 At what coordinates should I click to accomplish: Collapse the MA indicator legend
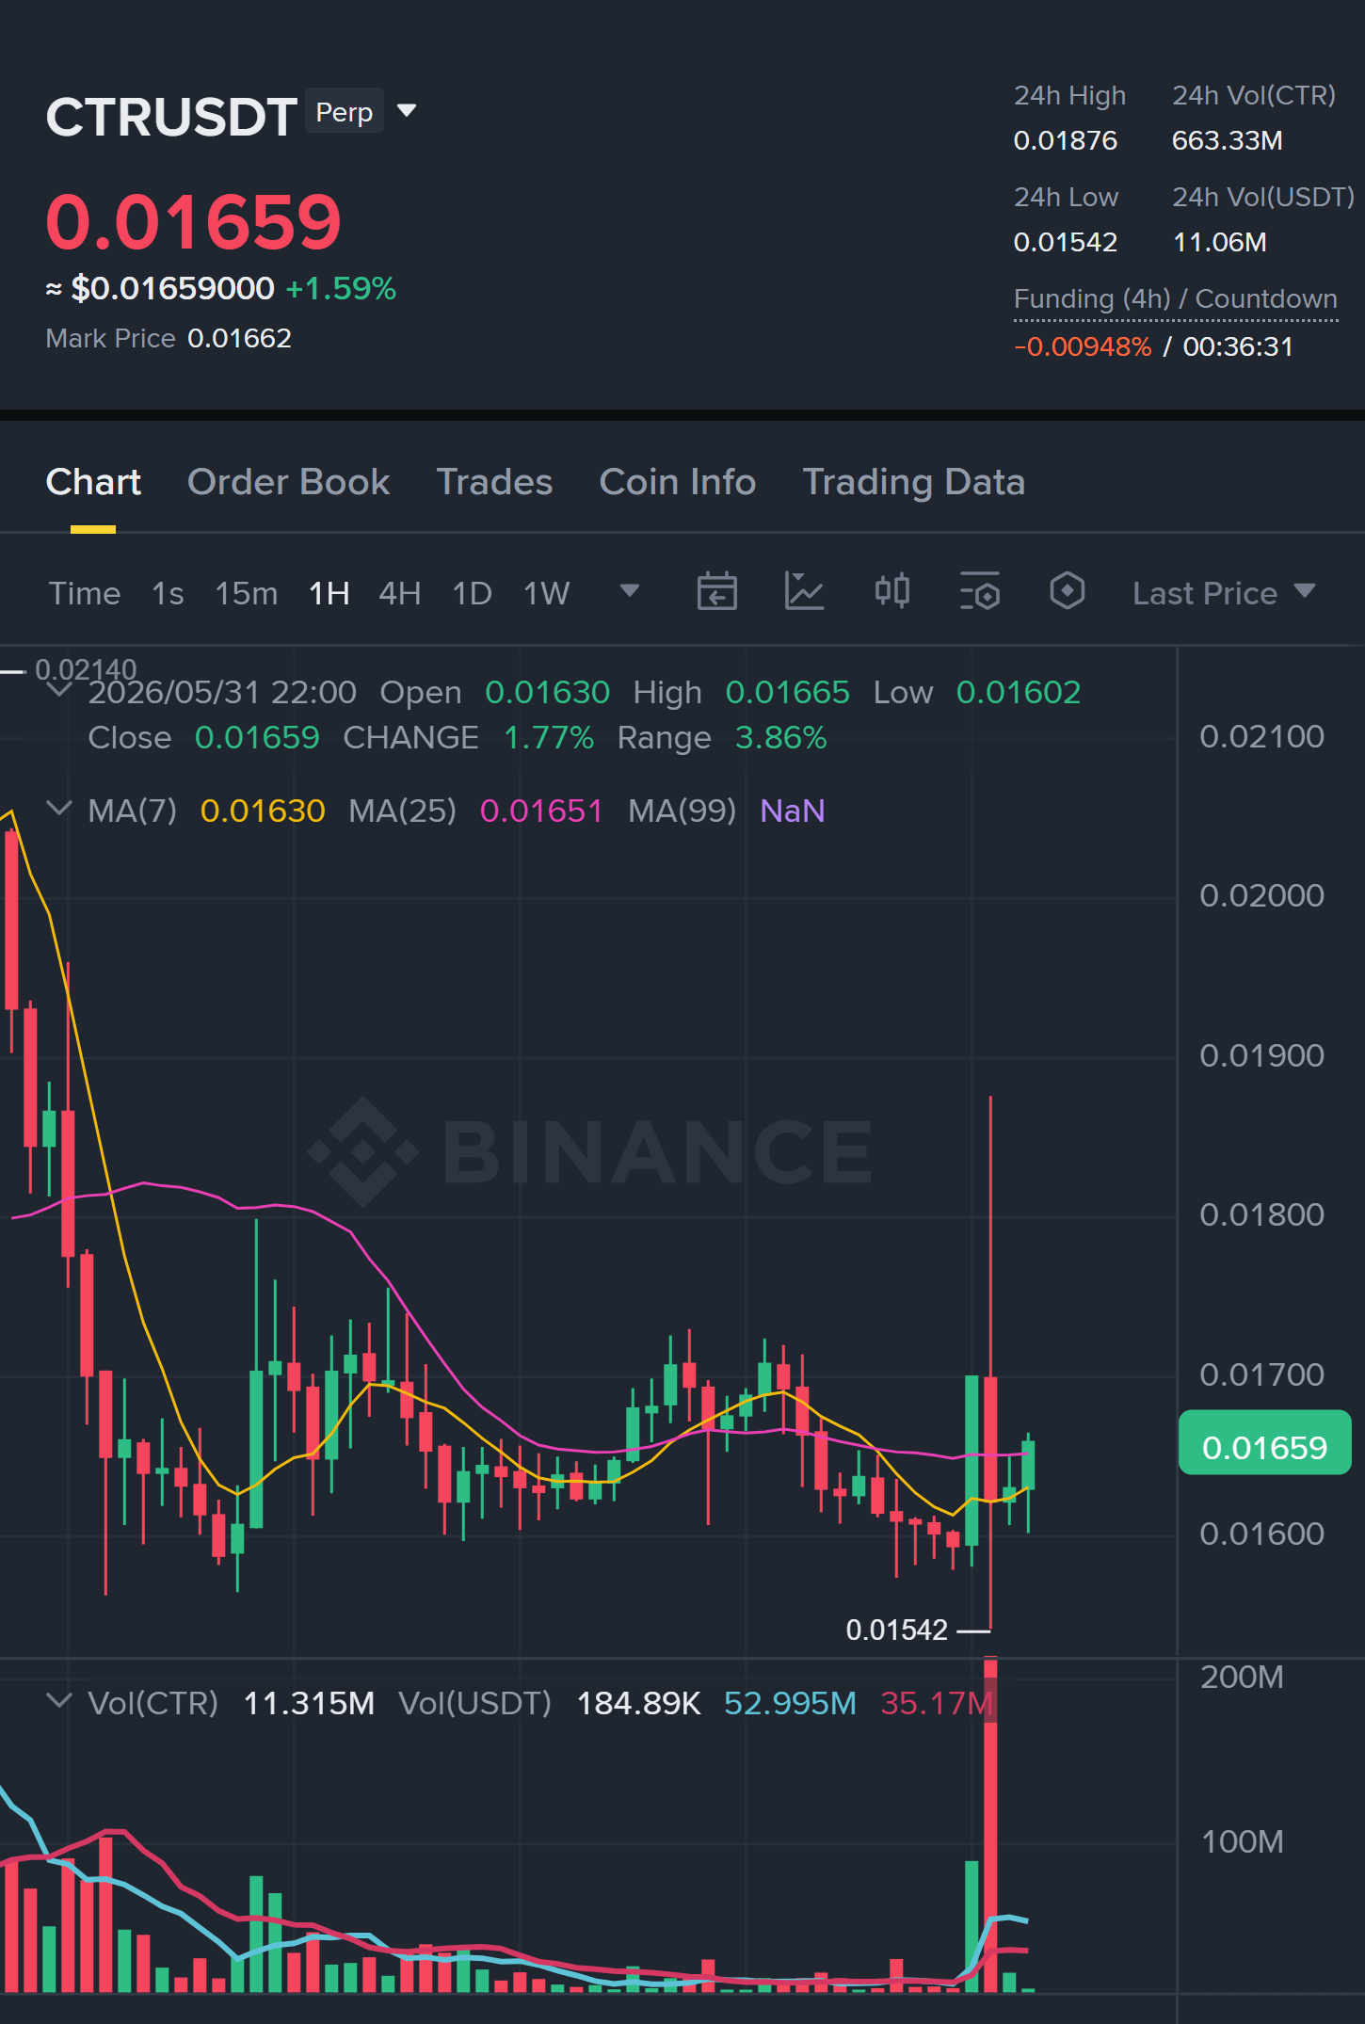[59, 809]
